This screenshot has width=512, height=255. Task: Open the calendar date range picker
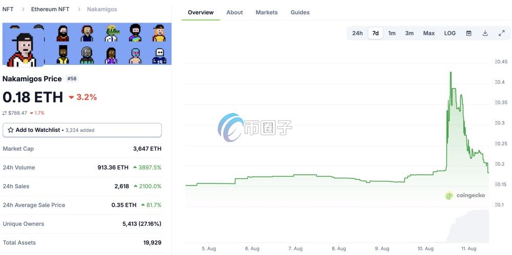[468, 33]
